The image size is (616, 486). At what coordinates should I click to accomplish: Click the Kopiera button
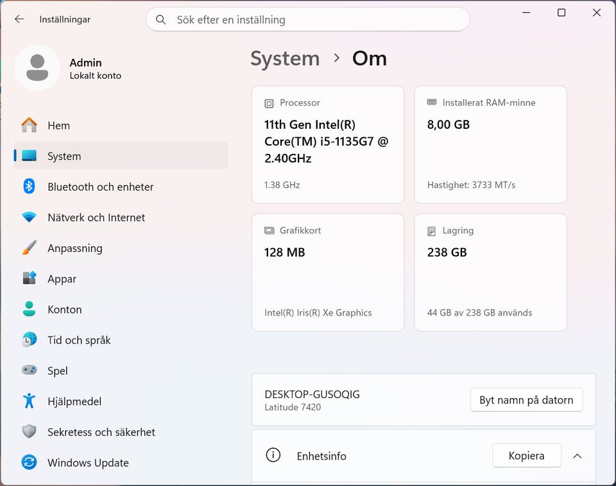pos(526,455)
